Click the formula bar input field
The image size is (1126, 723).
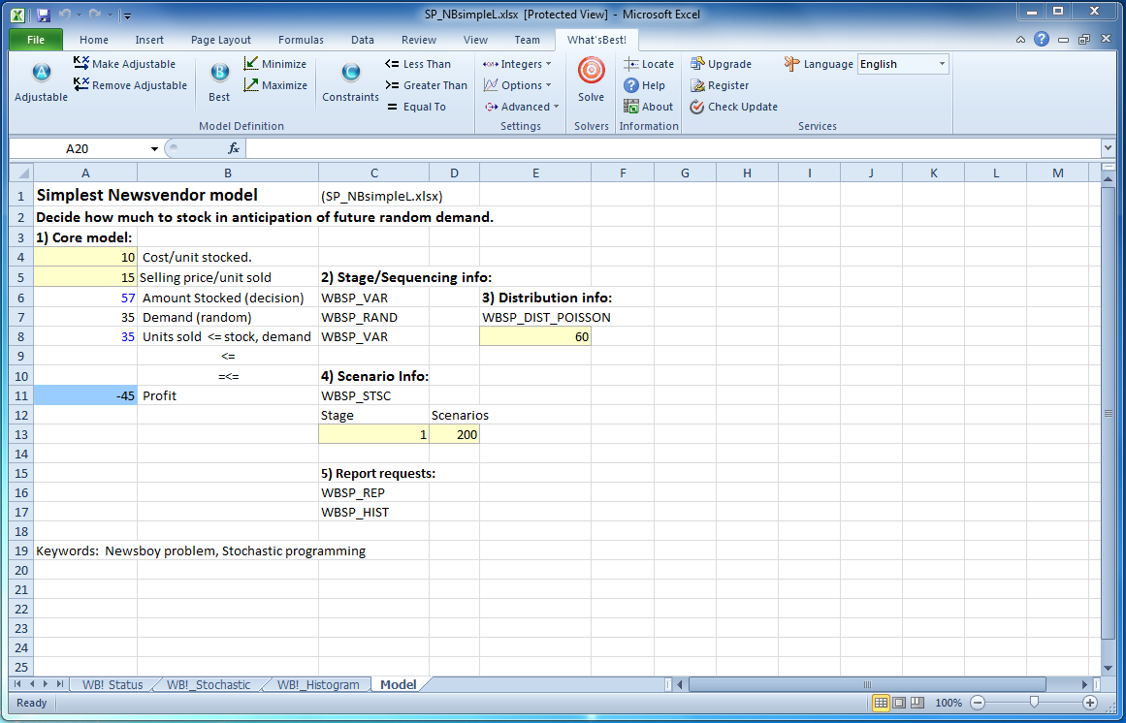pos(673,148)
